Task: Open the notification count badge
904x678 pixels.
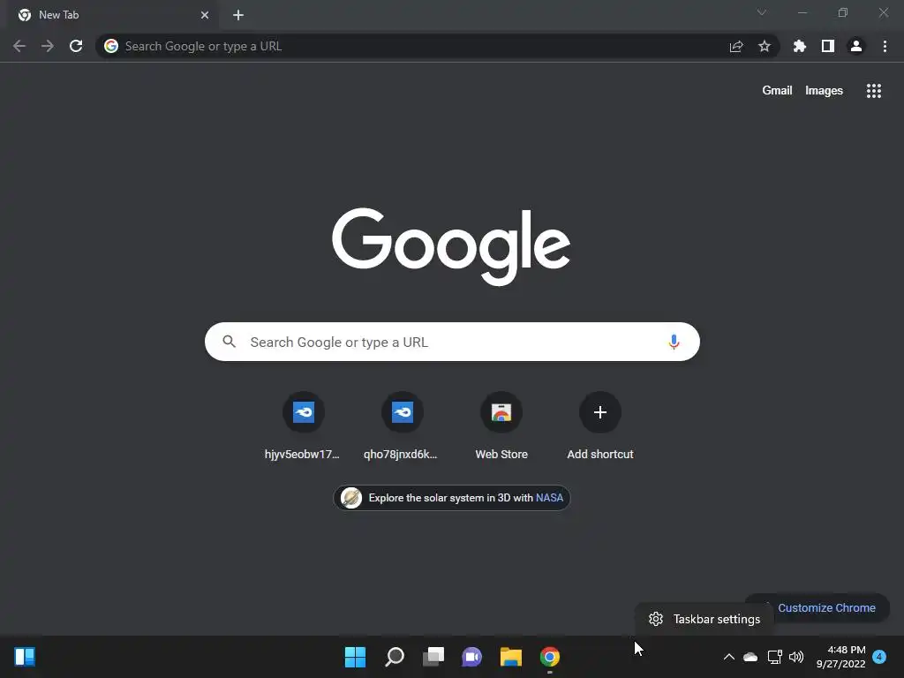Action: (879, 657)
